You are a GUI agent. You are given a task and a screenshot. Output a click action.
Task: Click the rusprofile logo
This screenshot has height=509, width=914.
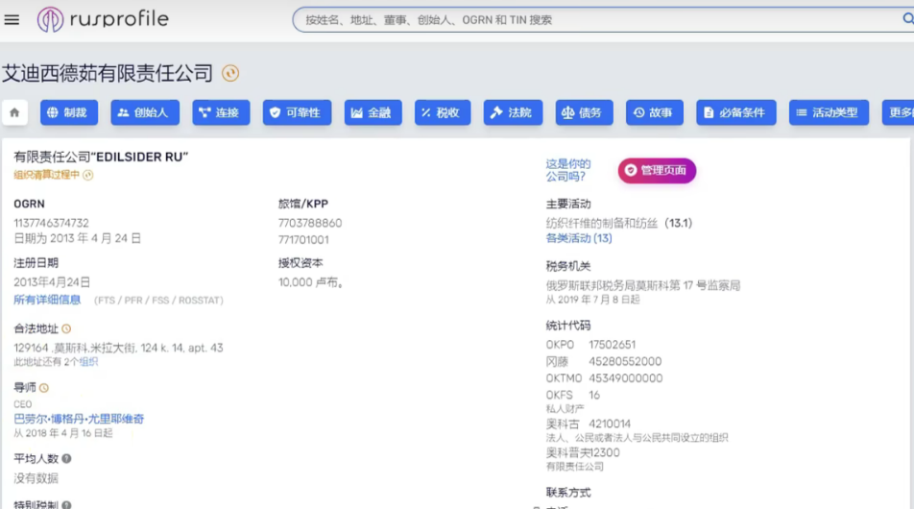tap(103, 19)
